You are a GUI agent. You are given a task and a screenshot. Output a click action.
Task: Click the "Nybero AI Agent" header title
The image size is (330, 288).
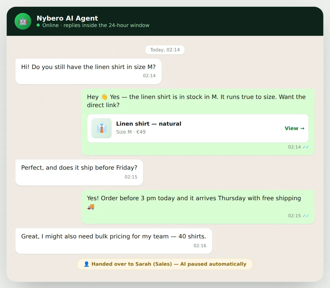67,18
